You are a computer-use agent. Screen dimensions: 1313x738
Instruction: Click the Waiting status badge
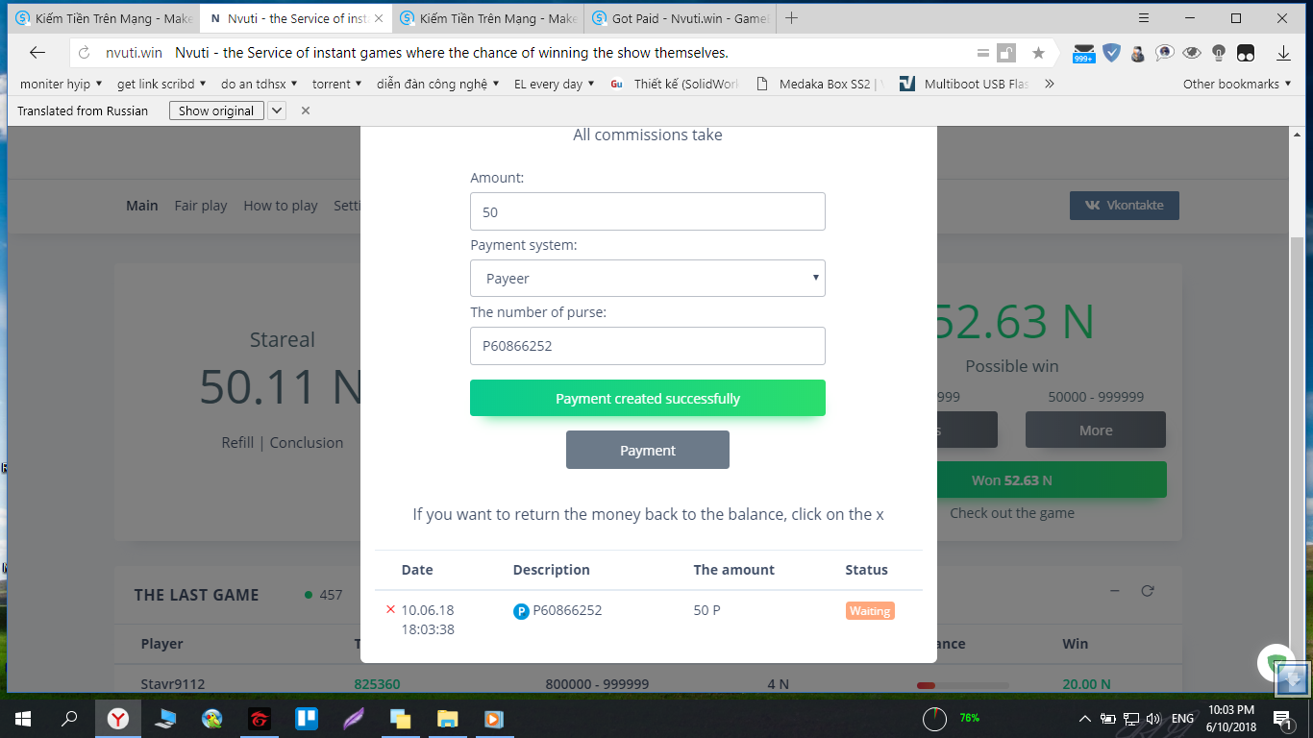coord(870,610)
